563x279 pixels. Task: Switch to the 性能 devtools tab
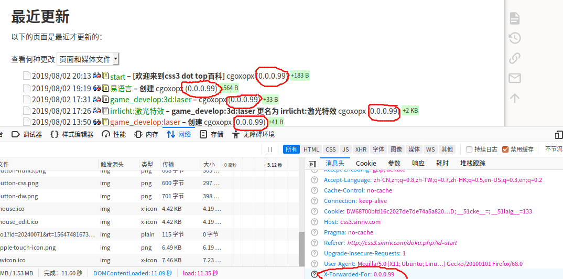[114, 135]
